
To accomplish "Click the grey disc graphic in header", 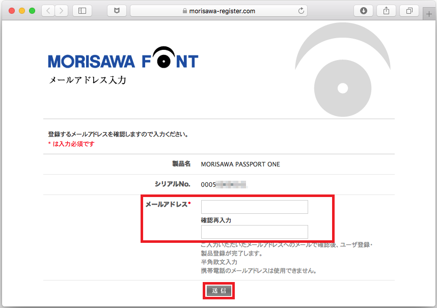I will pyautogui.click(x=342, y=89).
